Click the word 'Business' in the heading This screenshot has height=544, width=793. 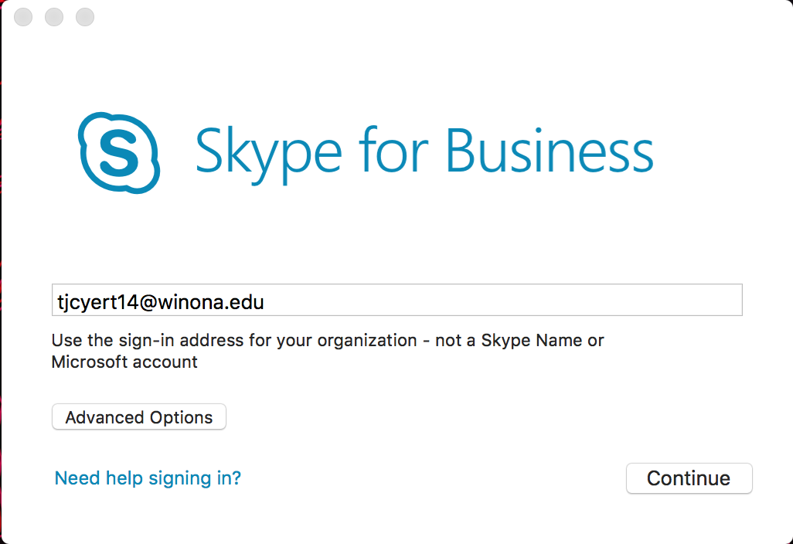(550, 151)
